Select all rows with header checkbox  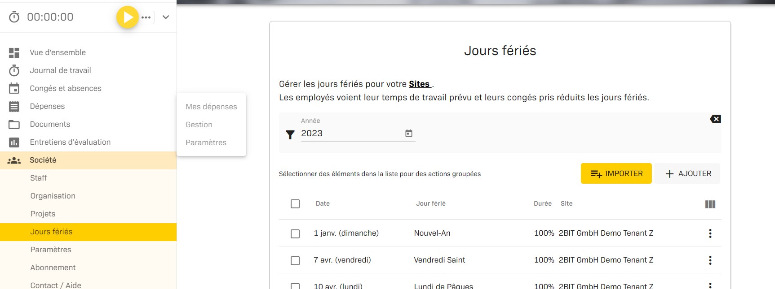point(295,204)
